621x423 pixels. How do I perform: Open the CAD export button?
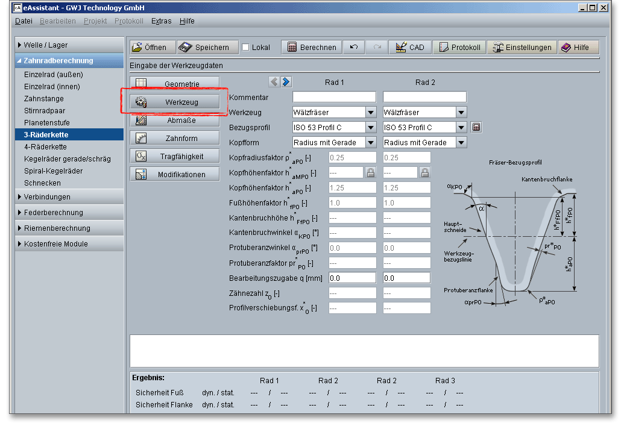[x=410, y=48]
